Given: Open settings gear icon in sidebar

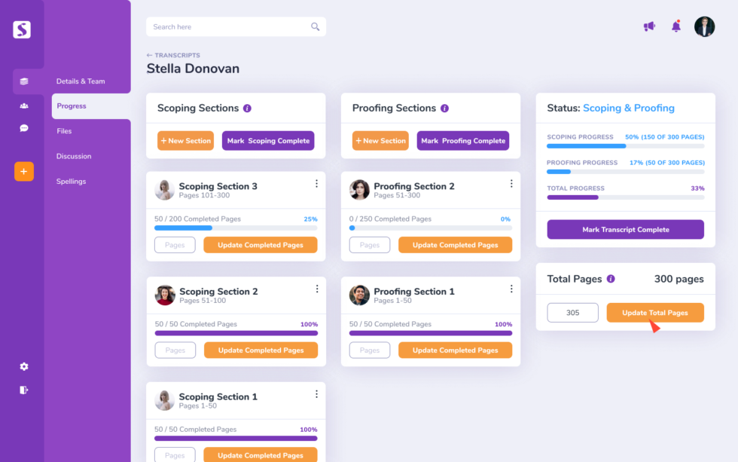Looking at the screenshot, I should 24,366.
